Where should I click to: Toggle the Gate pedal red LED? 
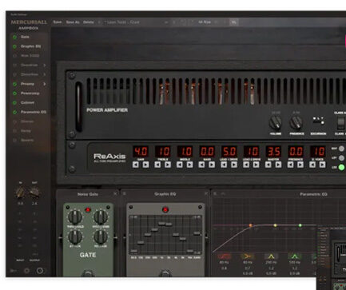88,210
